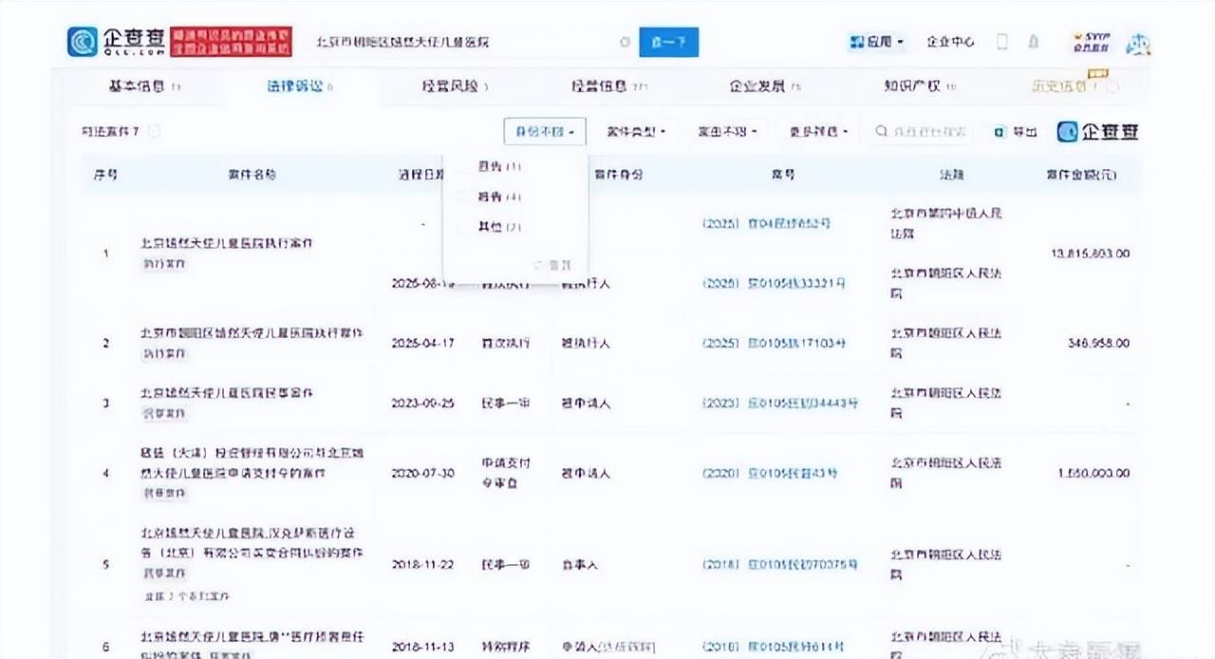Screen dimensions: 1215x659
Task: Click the date cell 2018-11-13
Action: tap(423, 648)
